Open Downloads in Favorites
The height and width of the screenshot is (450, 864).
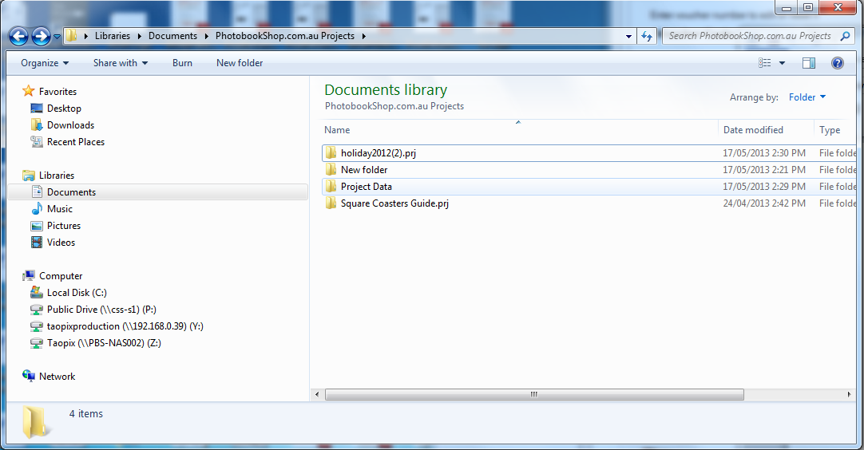point(70,125)
